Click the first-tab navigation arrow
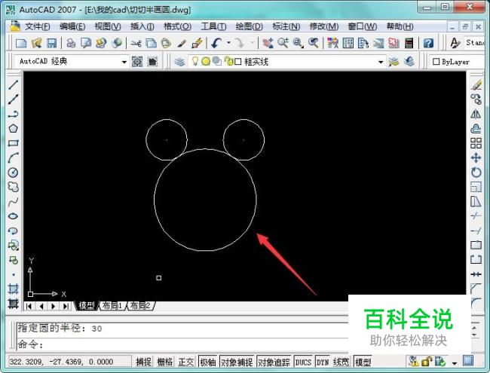 tap(29, 306)
